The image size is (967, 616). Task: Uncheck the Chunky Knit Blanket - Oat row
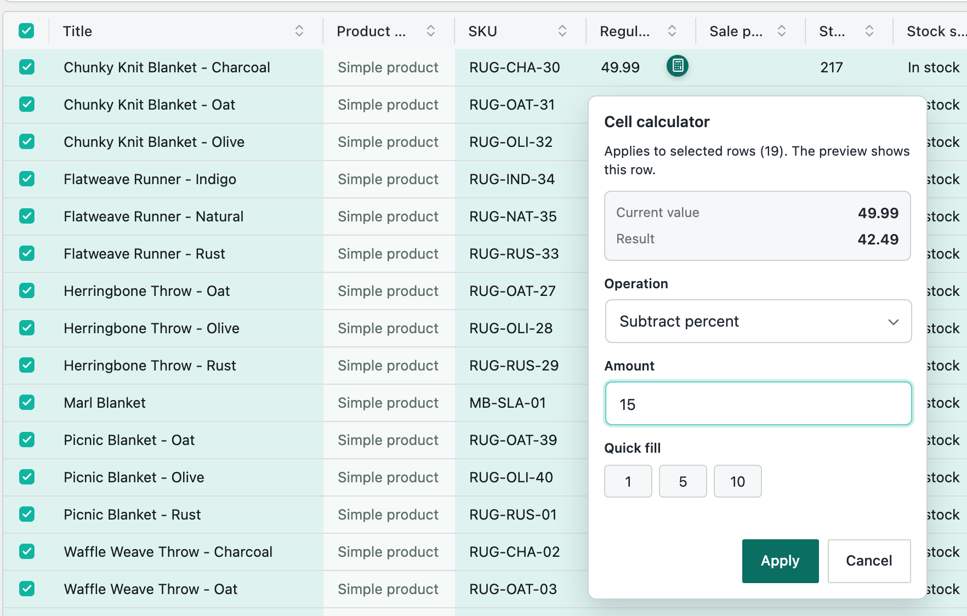[x=27, y=104]
